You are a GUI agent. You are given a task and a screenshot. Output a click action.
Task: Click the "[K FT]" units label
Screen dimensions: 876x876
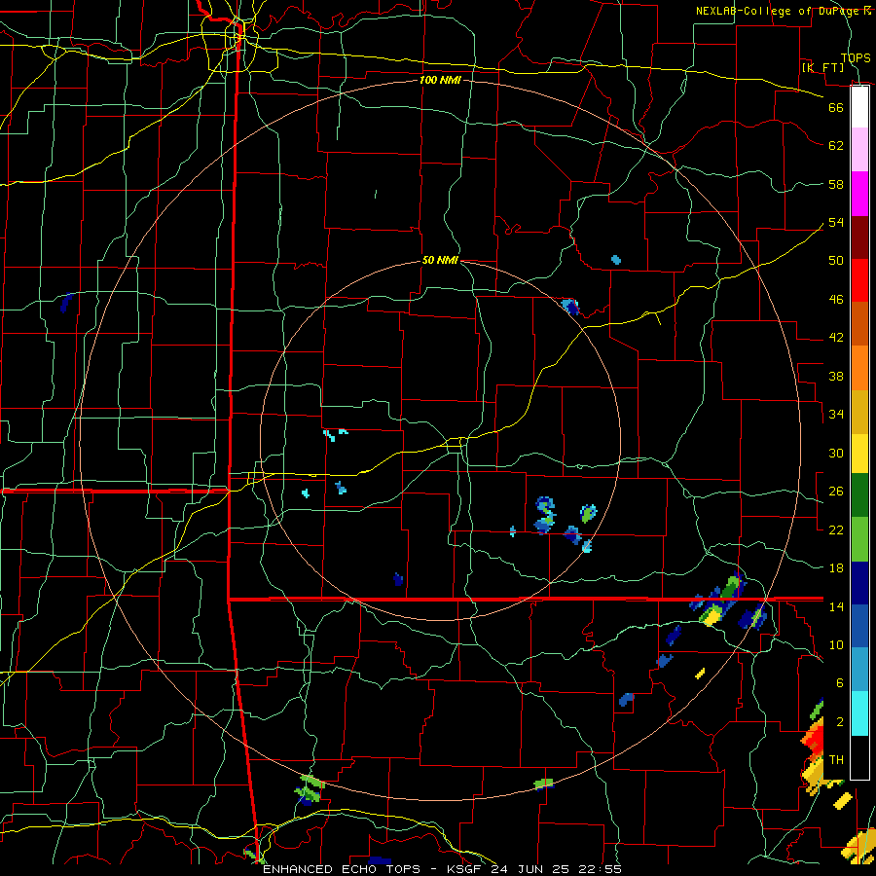822,67
